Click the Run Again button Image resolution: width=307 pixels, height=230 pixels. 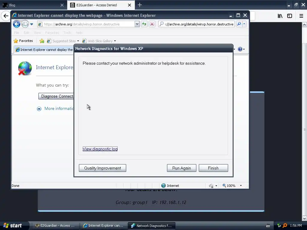(x=181, y=168)
